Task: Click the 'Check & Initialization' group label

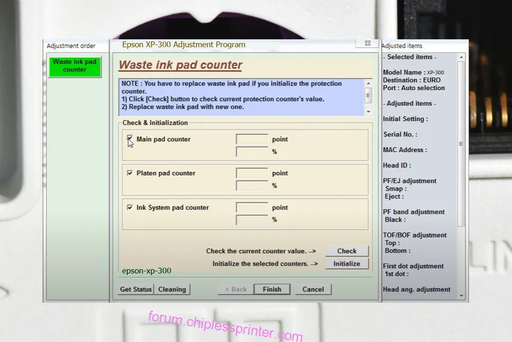Action: coord(155,123)
